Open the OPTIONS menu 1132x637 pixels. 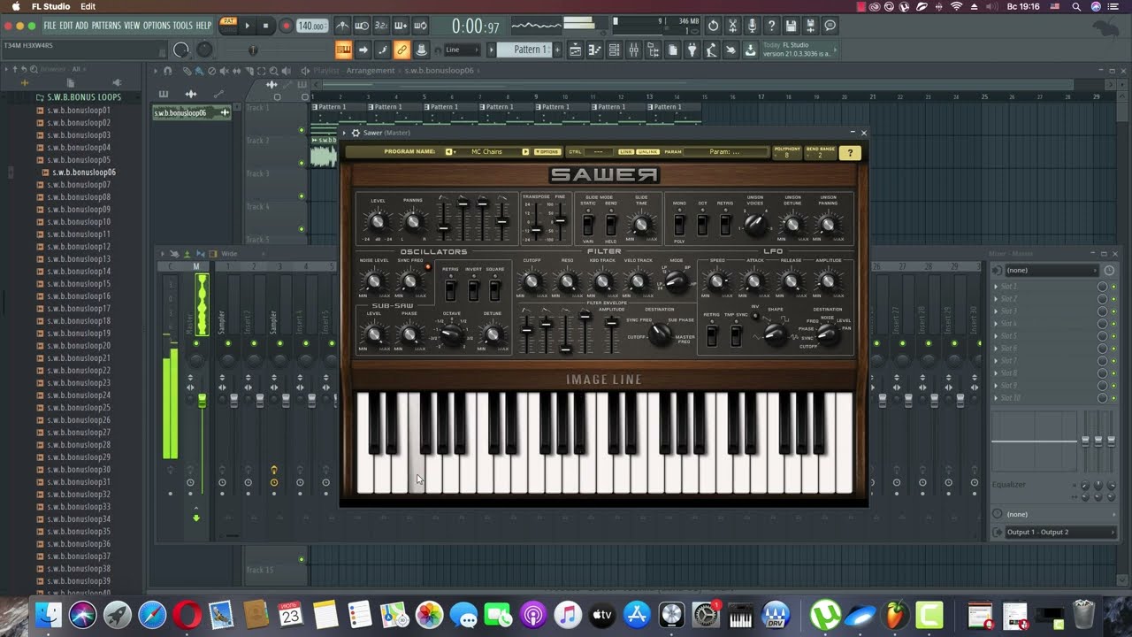[x=157, y=26]
